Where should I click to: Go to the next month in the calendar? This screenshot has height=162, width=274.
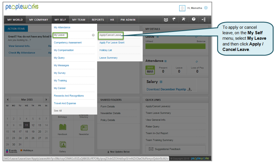point(46,100)
